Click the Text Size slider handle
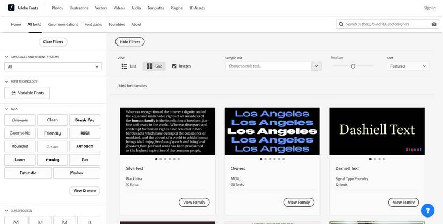This screenshot has height=224, width=443. [x=353, y=66]
